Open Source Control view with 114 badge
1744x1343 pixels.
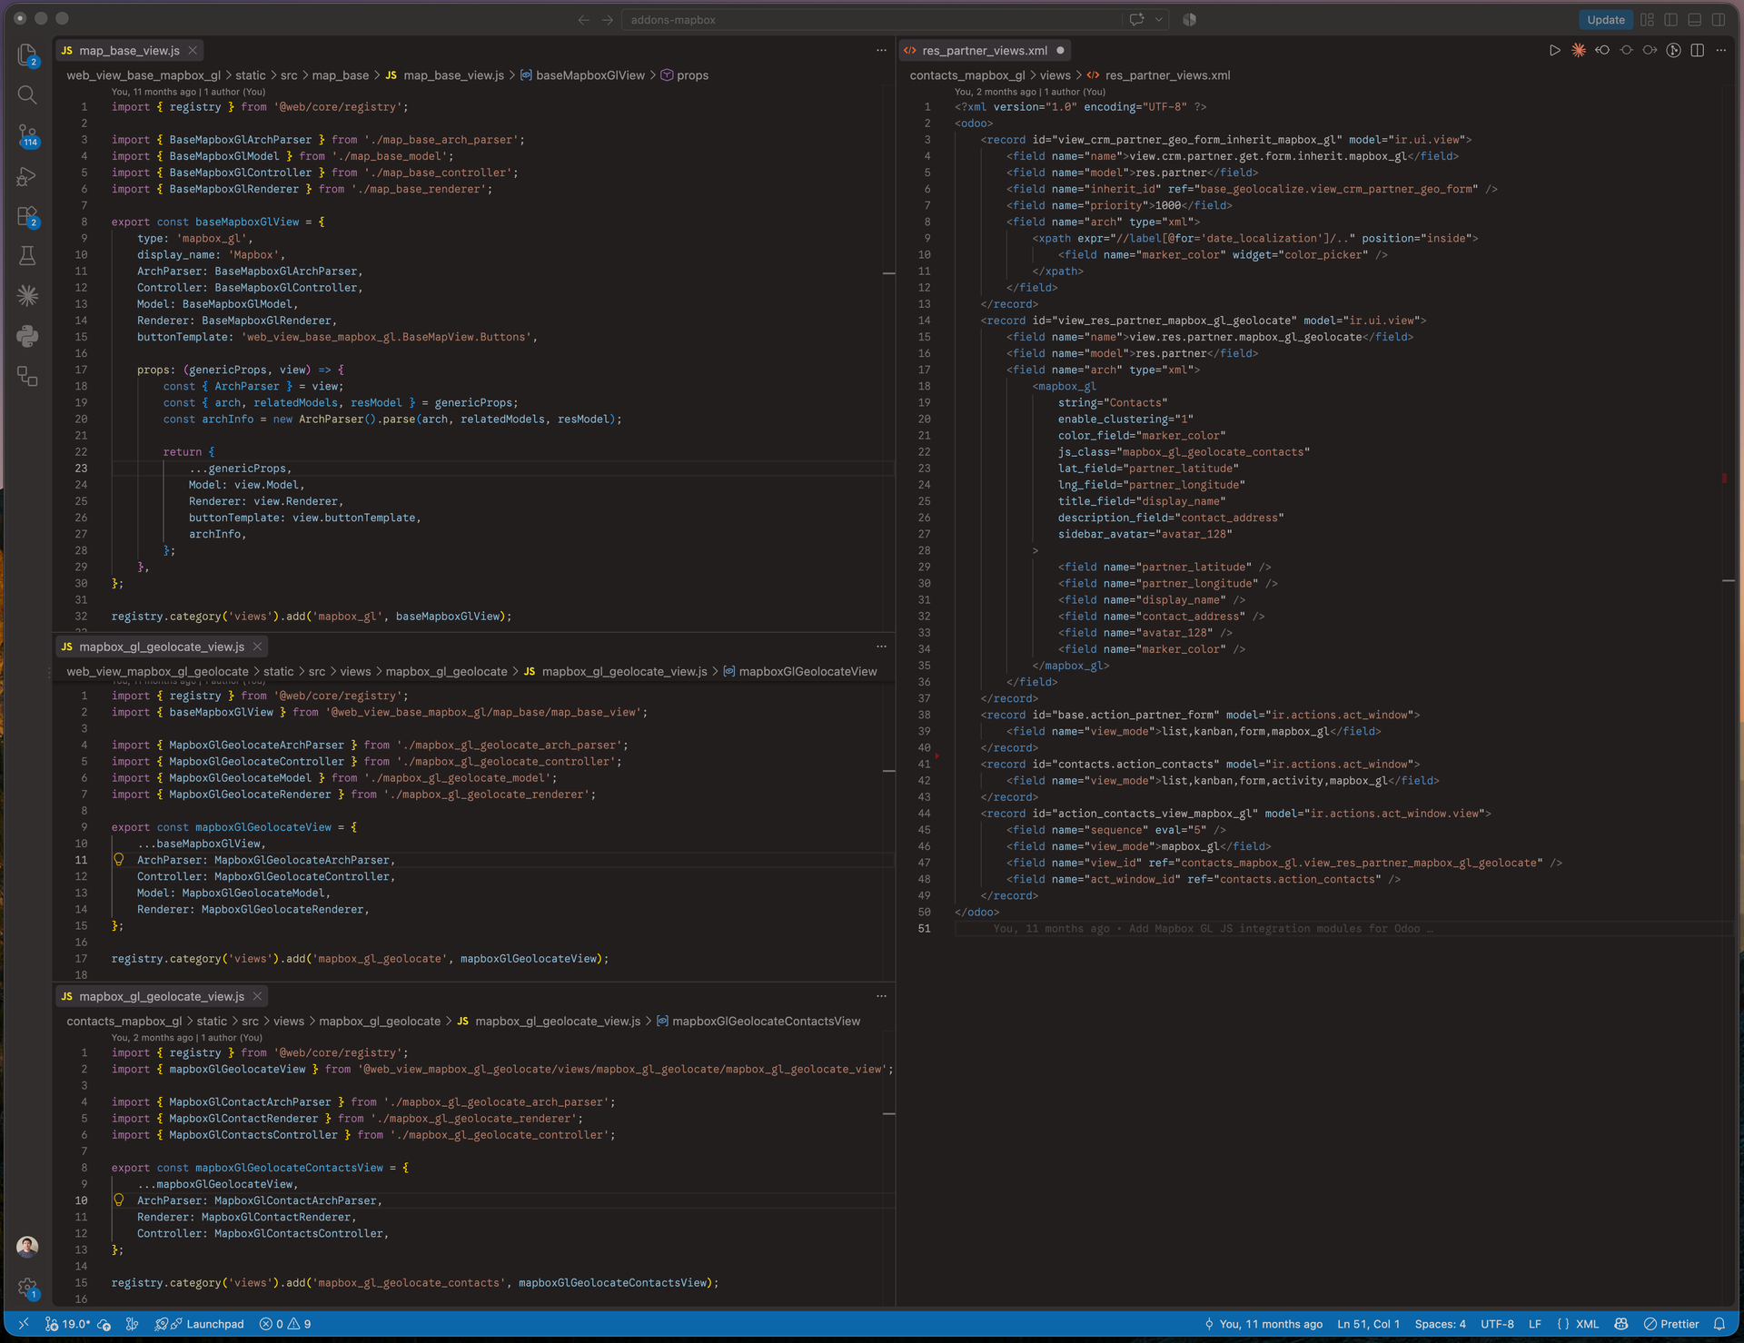click(27, 136)
